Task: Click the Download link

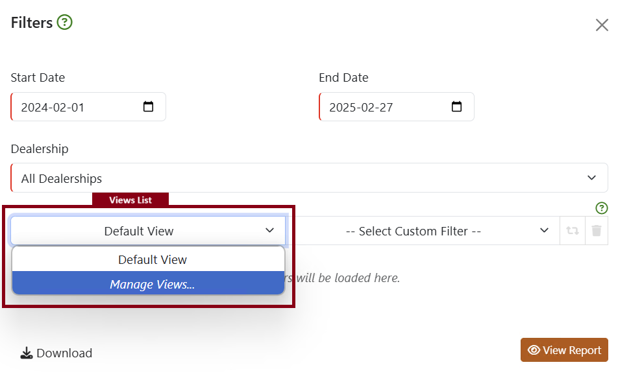Action: 64,353
